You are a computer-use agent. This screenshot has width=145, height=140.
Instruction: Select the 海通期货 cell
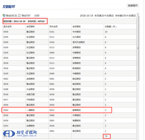pyautogui.click(x=88, y=121)
